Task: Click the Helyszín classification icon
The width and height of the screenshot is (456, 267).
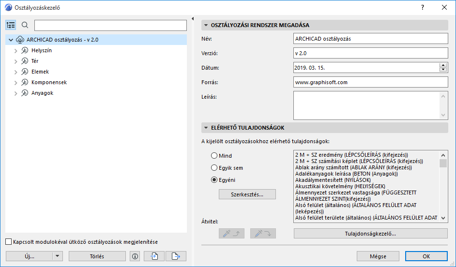Action: [x=25, y=51]
